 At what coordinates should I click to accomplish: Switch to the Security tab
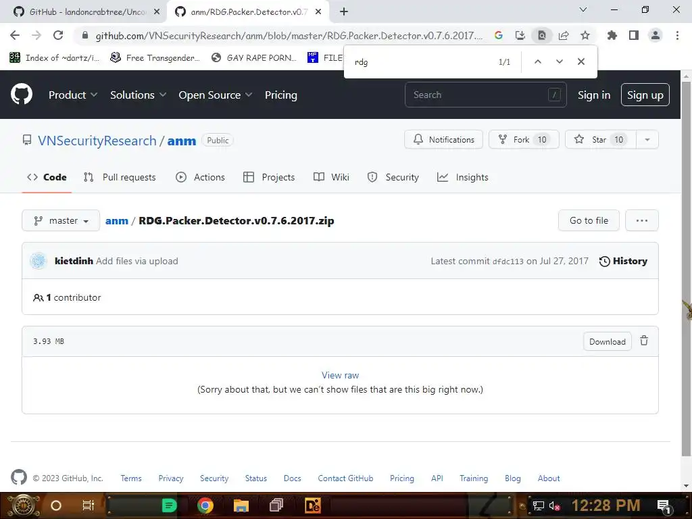coord(393,177)
